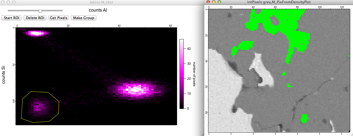This screenshot has height=136, width=353.
Task: Click the number of pixels color scale bar
Action: 181,74
